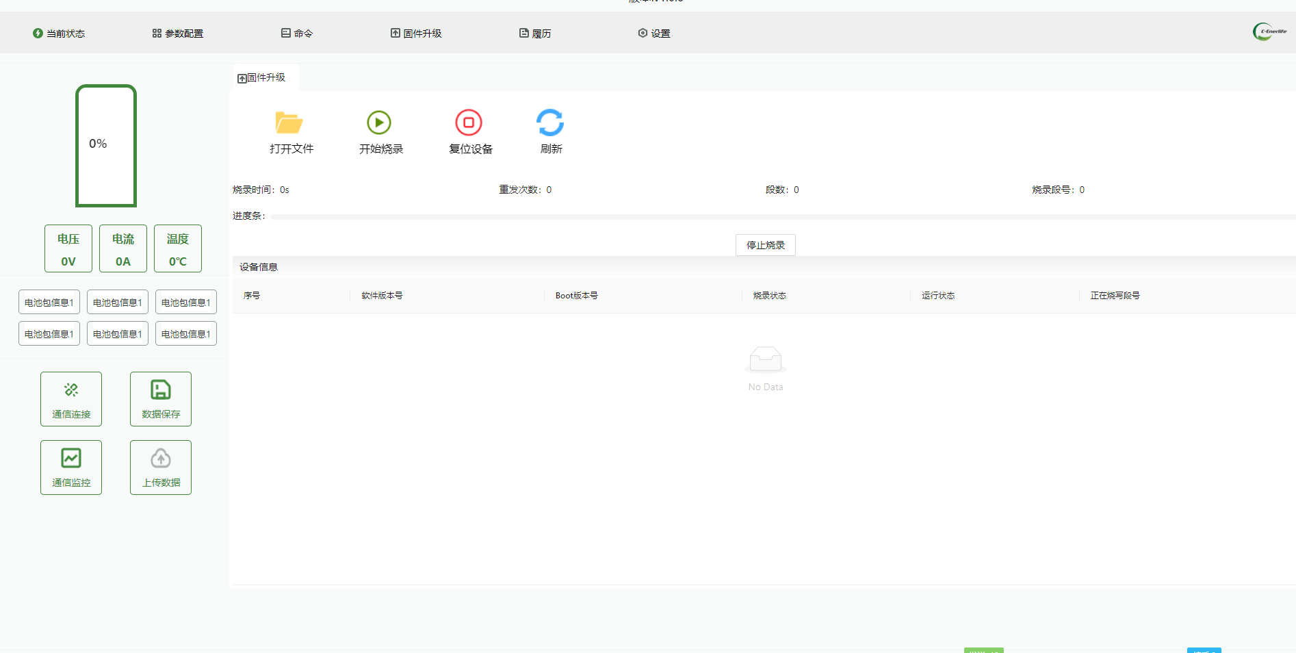
Task: Go to the 参数配置 tab
Action: pos(178,34)
